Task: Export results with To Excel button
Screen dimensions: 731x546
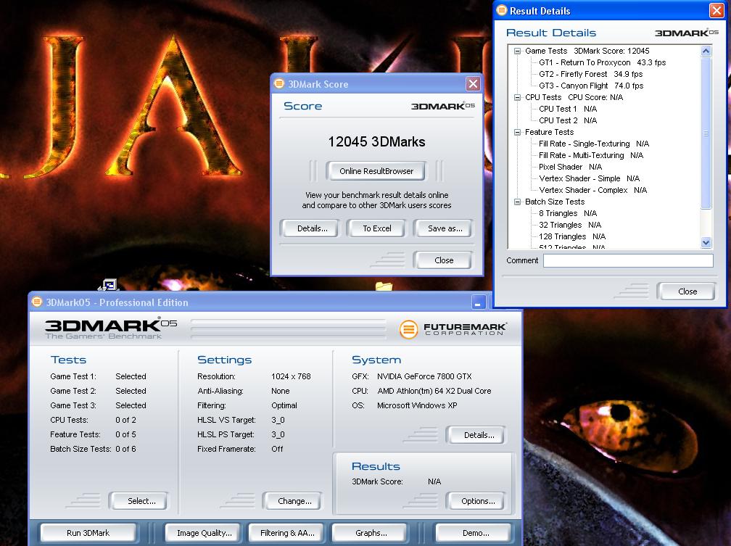Action: [x=376, y=228]
